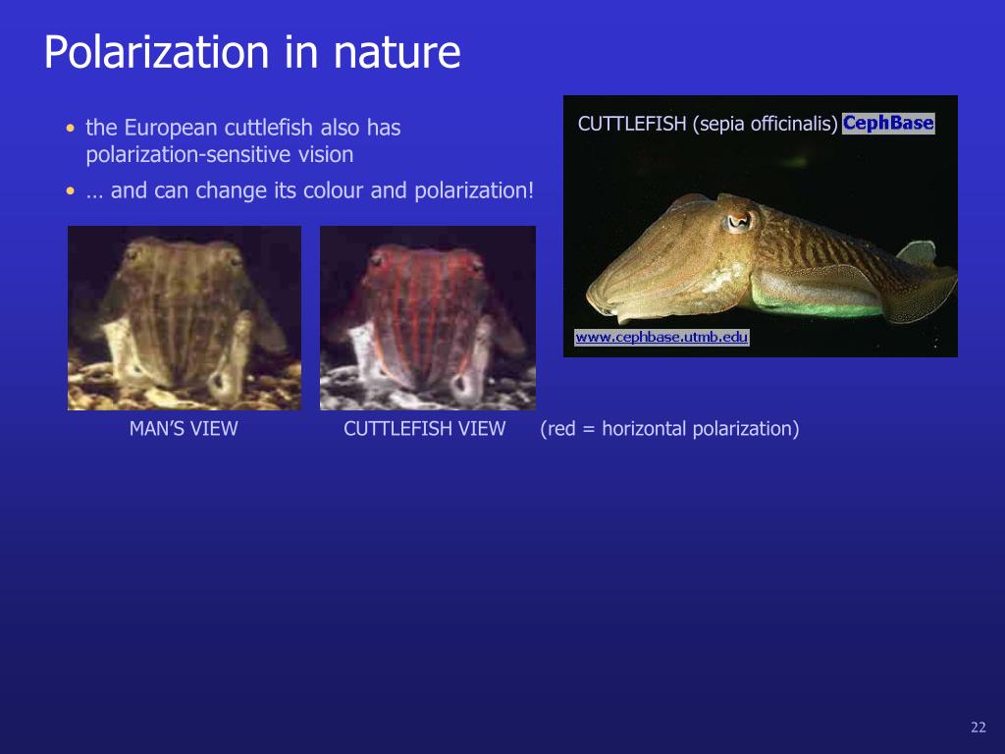Screen dimensions: 1005x754
Task: Click the CUTTLEFISH VIEW red-tinted image
Action: click(428, 318)
